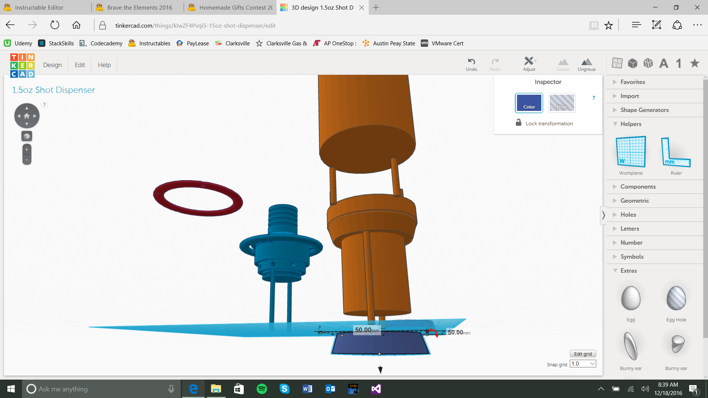Collapse the Helpers section
Image resolution: width=708 pixels, height=398 pixels.
(631, 124)
